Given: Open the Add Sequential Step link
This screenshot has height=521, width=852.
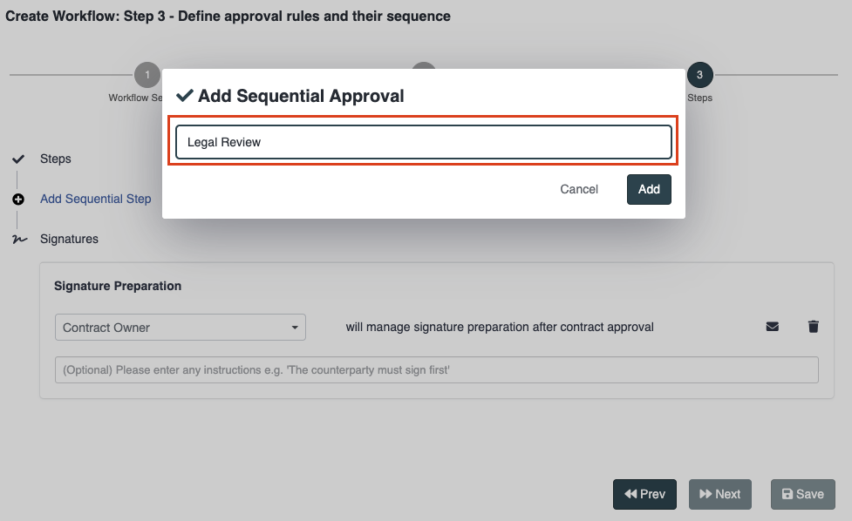Looking at the screenshot, I should tap(95, 199).
